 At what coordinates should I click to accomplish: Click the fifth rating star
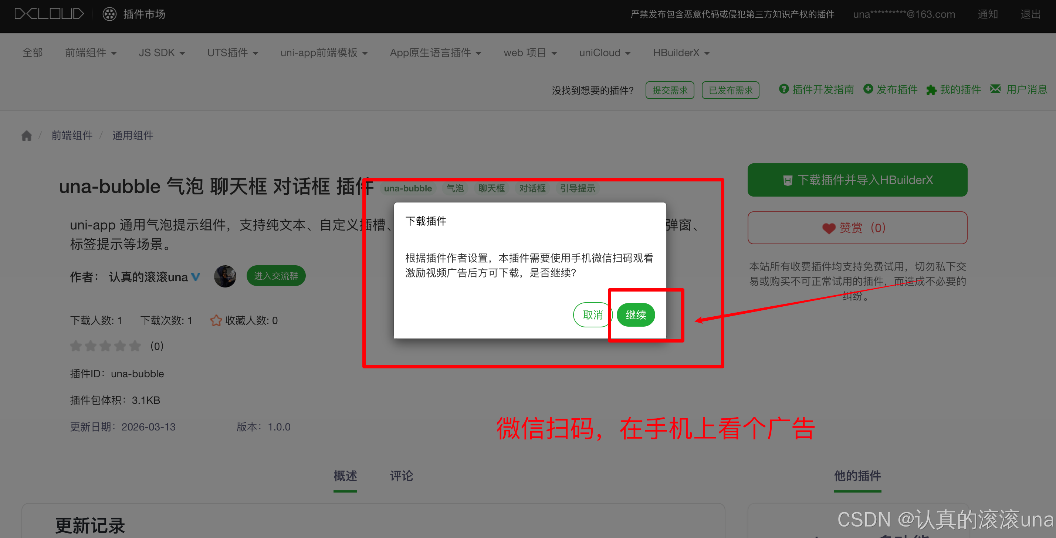pos(135,346)
